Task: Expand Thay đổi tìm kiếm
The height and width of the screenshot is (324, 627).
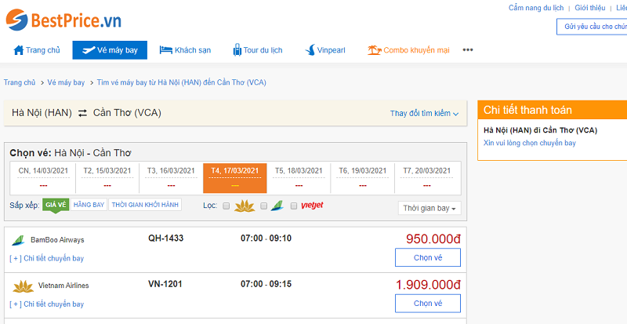Action: pos(424,113)
